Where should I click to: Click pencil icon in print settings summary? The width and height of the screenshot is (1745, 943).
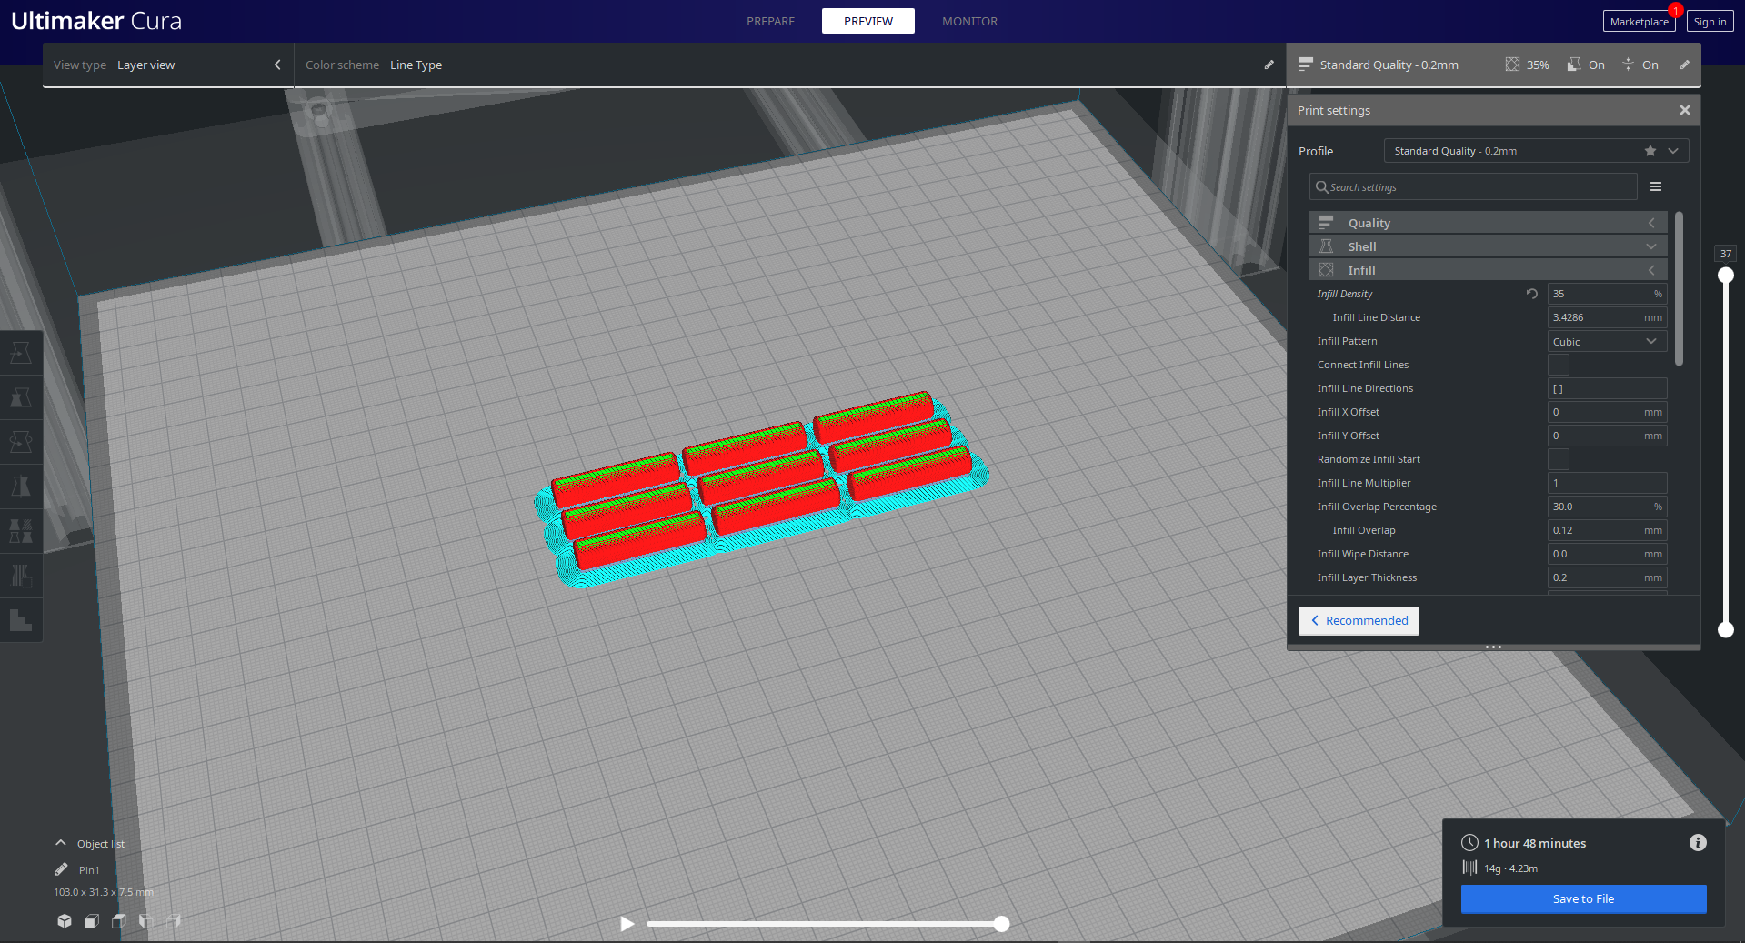point(1684,65)
